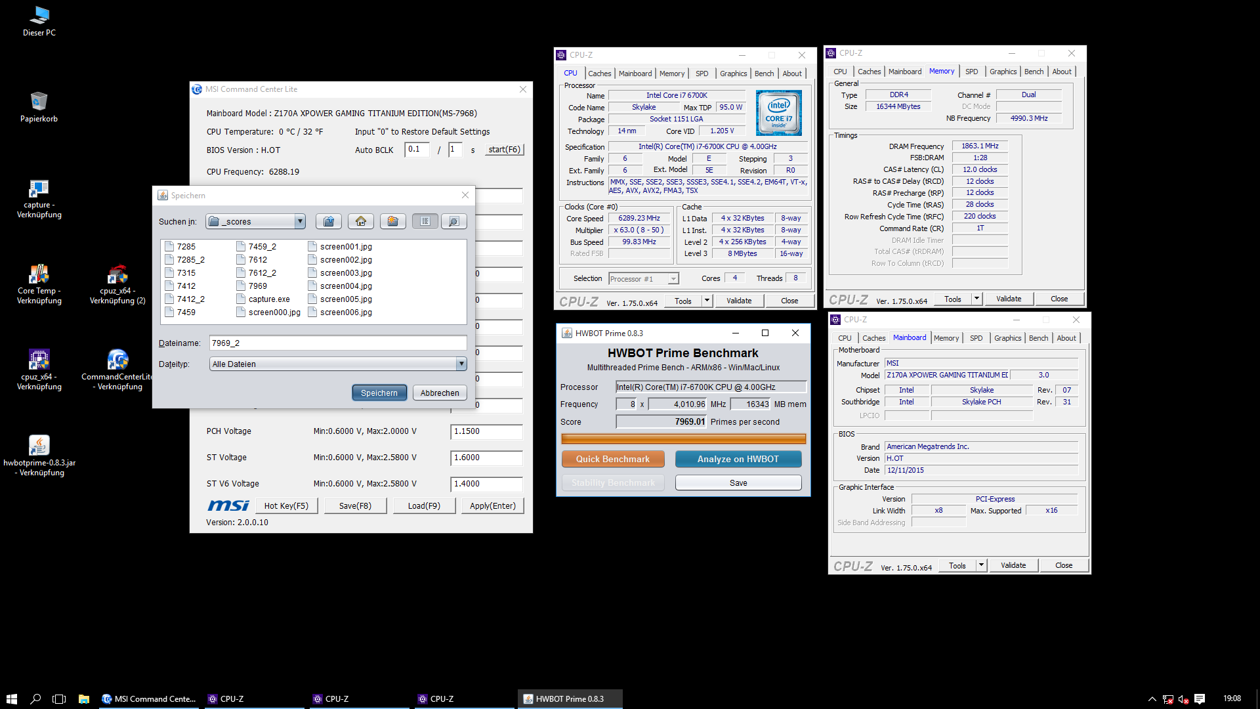Select file 7612_2 in the file list

point(257,272)
